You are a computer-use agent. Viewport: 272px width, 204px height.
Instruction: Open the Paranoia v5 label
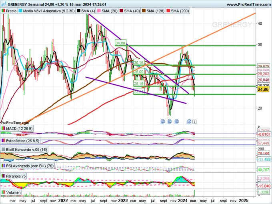(x=16, y=176)
